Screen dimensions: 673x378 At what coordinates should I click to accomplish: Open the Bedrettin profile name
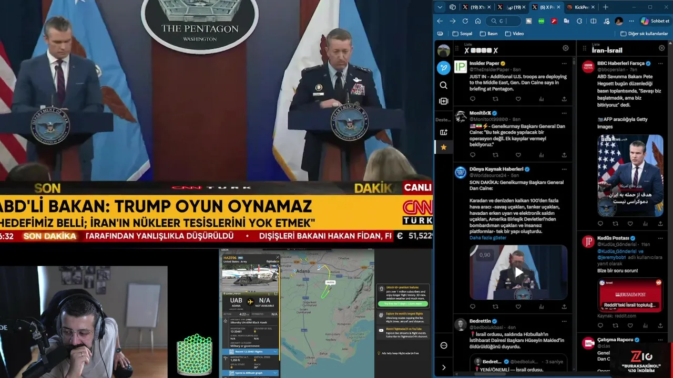(480, 321)
